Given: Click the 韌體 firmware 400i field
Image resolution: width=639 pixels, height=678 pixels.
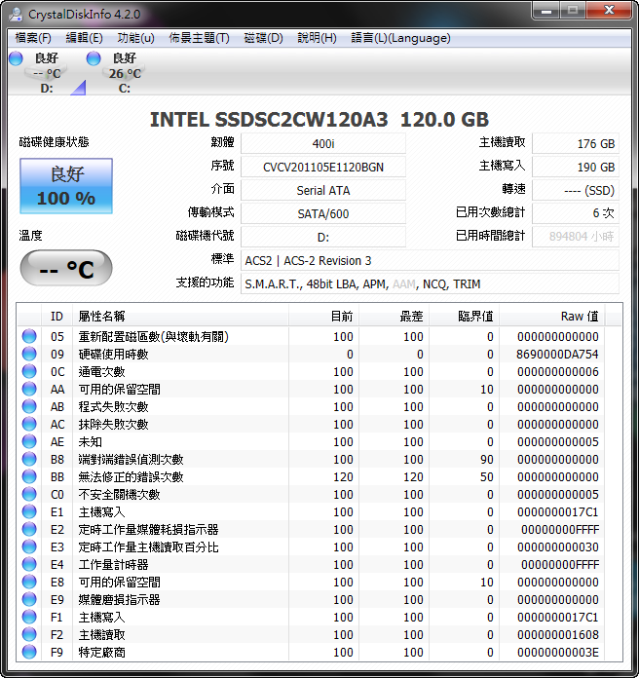Looking at the screenshot, I should tap(322, 143).
